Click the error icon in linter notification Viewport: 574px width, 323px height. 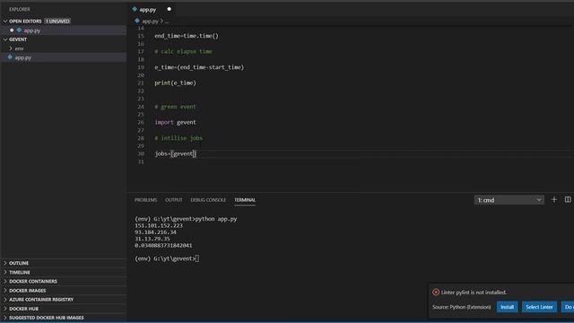point(436,292)
